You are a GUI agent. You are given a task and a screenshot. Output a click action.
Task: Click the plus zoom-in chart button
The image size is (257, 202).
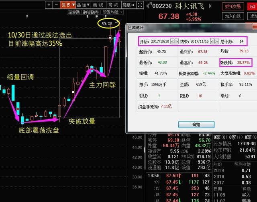tap(49, 5)
